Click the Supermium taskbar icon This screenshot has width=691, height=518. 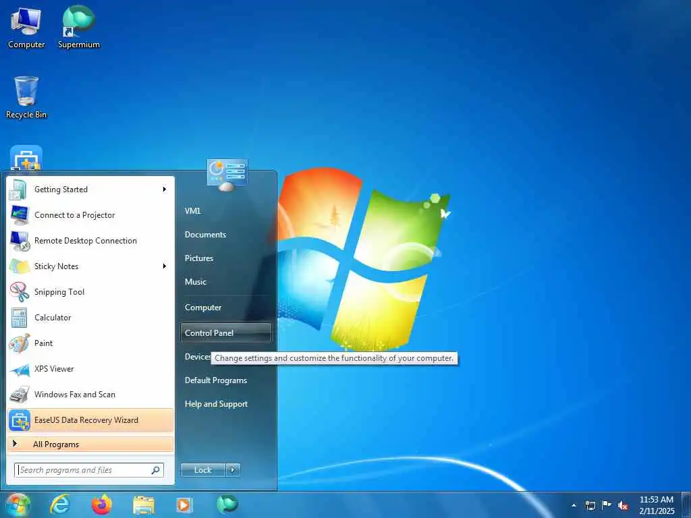click(x=227, y=504)
